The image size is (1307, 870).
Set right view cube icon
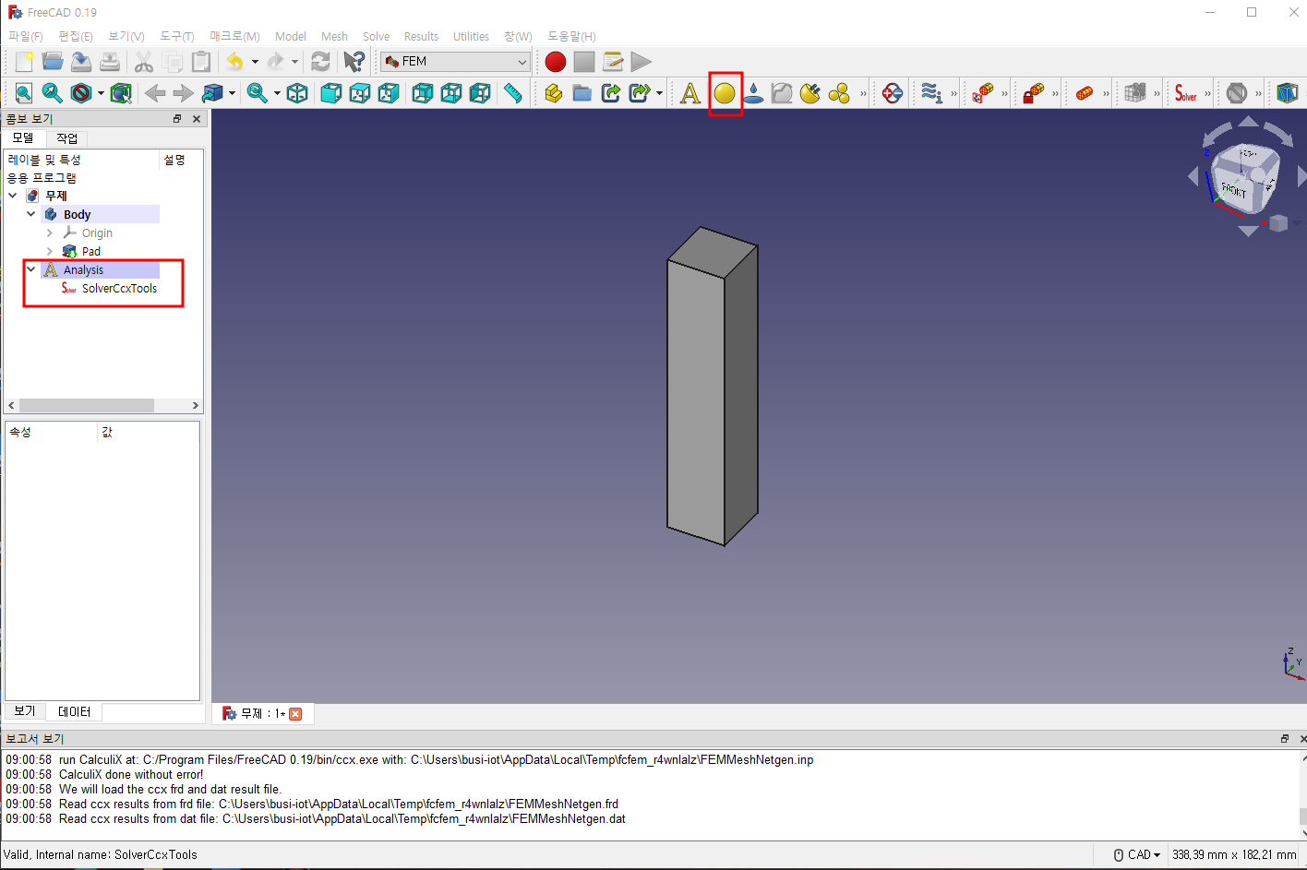389,93
